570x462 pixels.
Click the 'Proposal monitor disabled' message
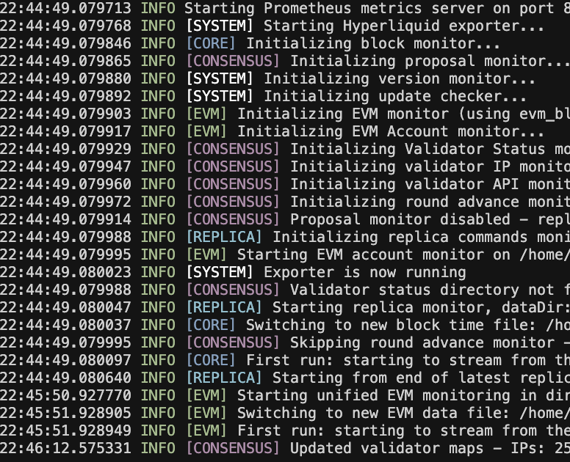coord(430,219)
